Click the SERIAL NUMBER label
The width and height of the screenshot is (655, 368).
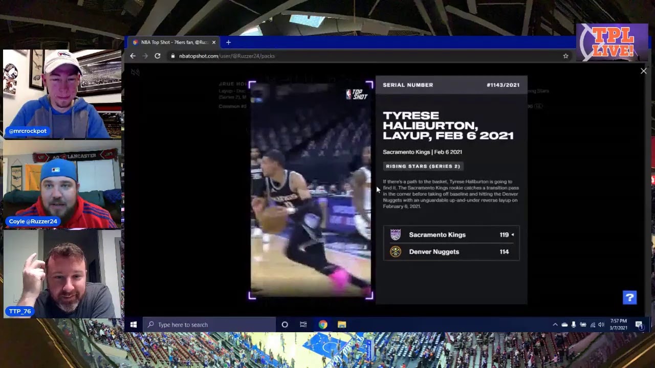point(408,85)
